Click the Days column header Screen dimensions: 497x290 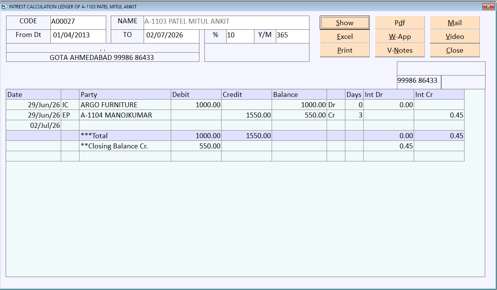[354, 95]
